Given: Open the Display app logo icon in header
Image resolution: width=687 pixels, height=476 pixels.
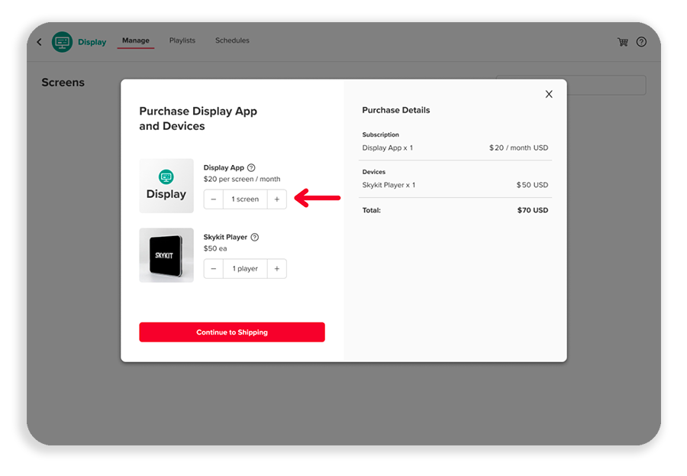Looking at the screenshot, I should (63, 42).
